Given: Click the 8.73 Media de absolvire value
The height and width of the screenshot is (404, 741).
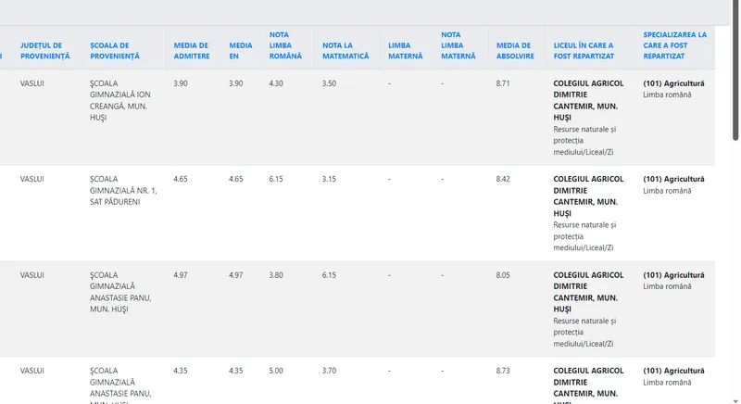Looking at the screenshot, I should tap(503, 371).
